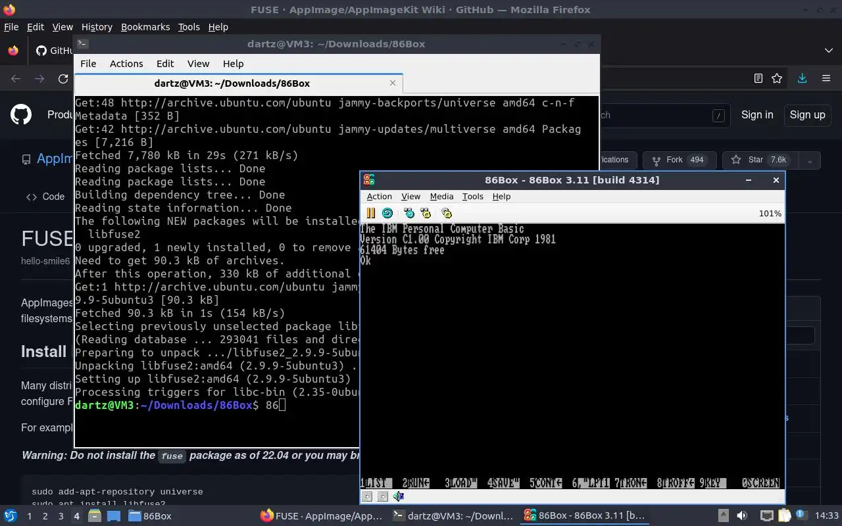Click 86Box emulated BASIC screen
The image size is (842, 526).
pyautogui.click(x=572, y=356)
